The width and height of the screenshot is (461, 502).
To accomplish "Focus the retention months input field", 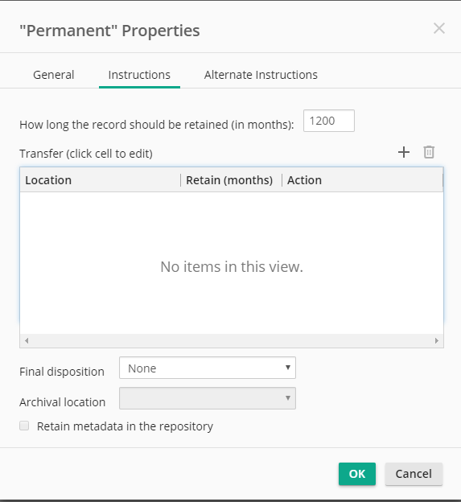I will click(329, 121).
